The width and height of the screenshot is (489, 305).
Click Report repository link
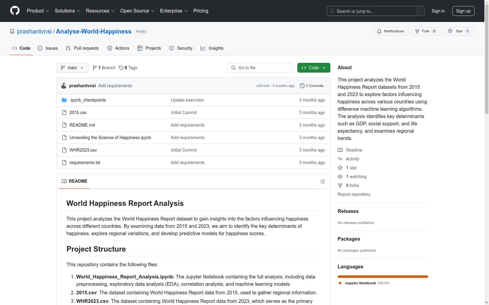point(354,194)
